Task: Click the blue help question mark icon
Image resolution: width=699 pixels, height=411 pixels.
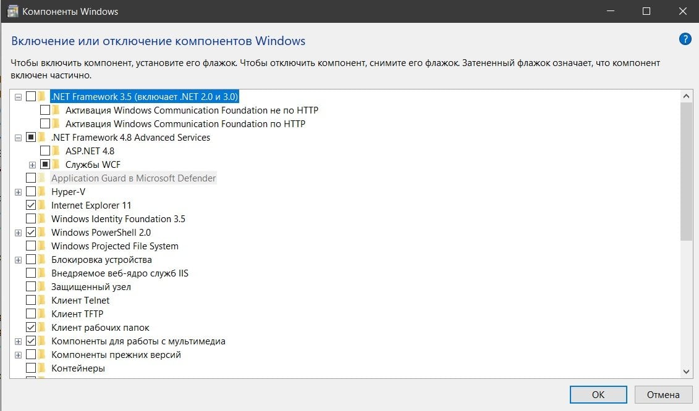Action: click(685, 39)
